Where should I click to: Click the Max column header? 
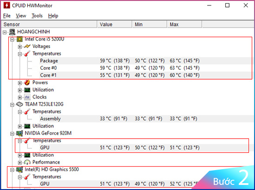point(185,25)
